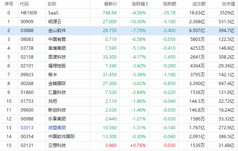Select 云想科技 stock name

(x=57, y=145)
